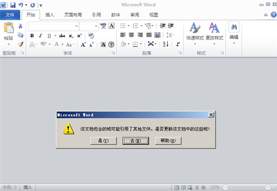The image size is (277, 191).
Task: Open the Font name dropdown
Action: [76, 26]
